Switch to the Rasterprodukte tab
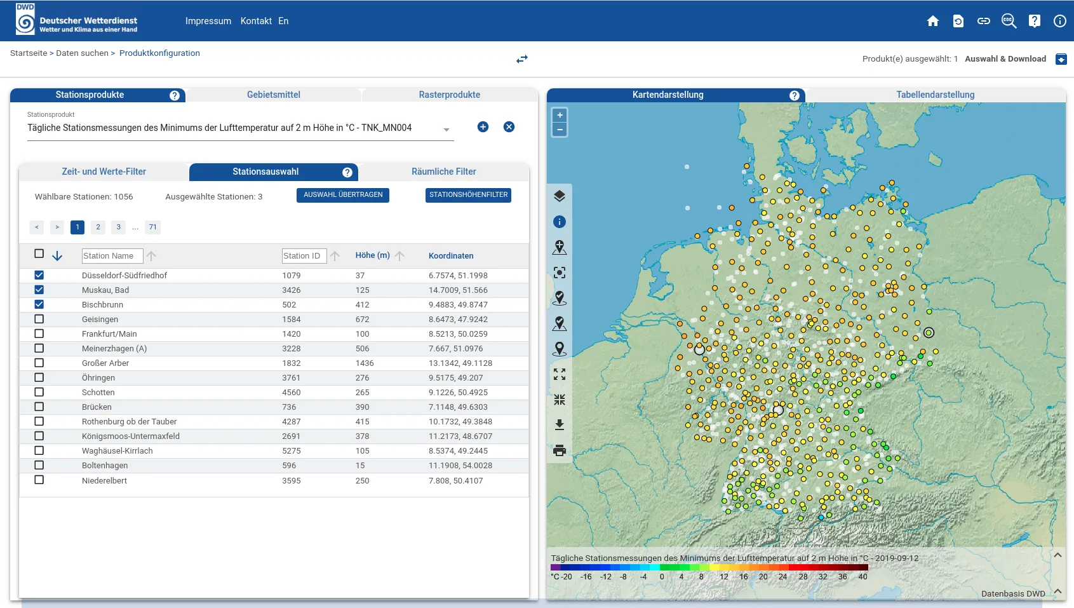 tap(450, 95)
